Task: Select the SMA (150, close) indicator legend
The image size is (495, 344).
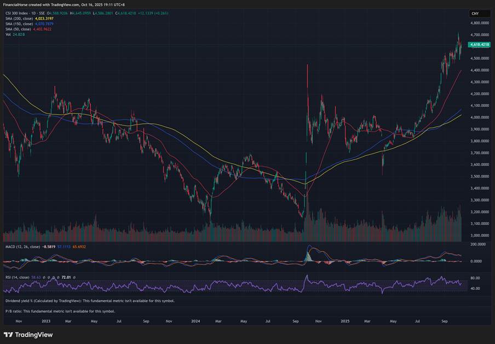Action: [x=20, y=24]
